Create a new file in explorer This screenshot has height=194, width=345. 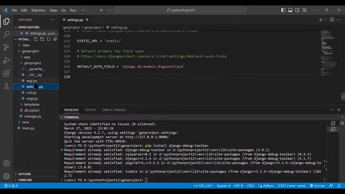[36, 39]
